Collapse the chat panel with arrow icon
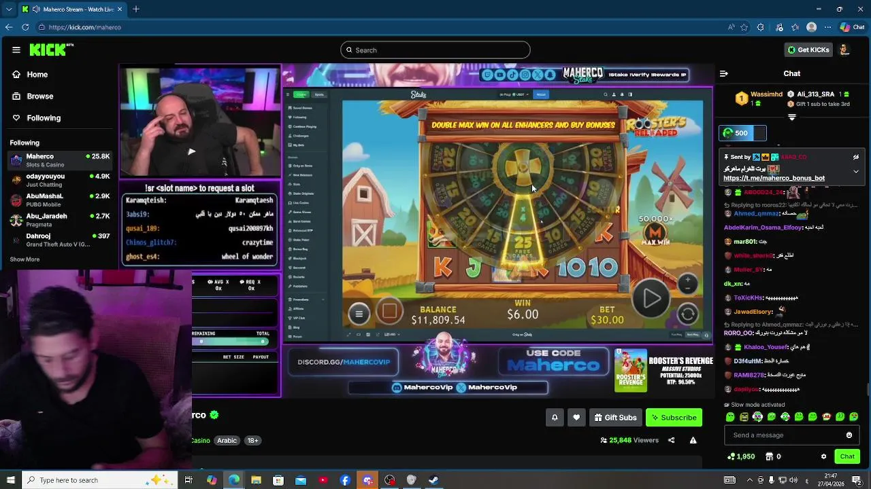871x489 pixels. point(724,73)
